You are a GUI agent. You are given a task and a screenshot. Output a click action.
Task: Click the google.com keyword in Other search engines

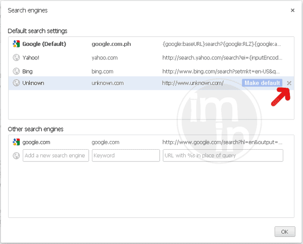click(x=106, y=142)
